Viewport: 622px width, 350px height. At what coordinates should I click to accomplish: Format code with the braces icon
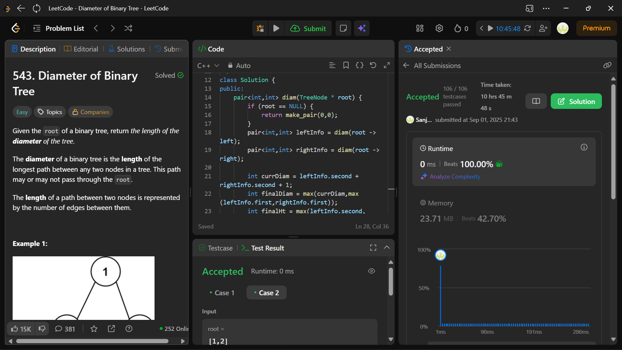359,65
